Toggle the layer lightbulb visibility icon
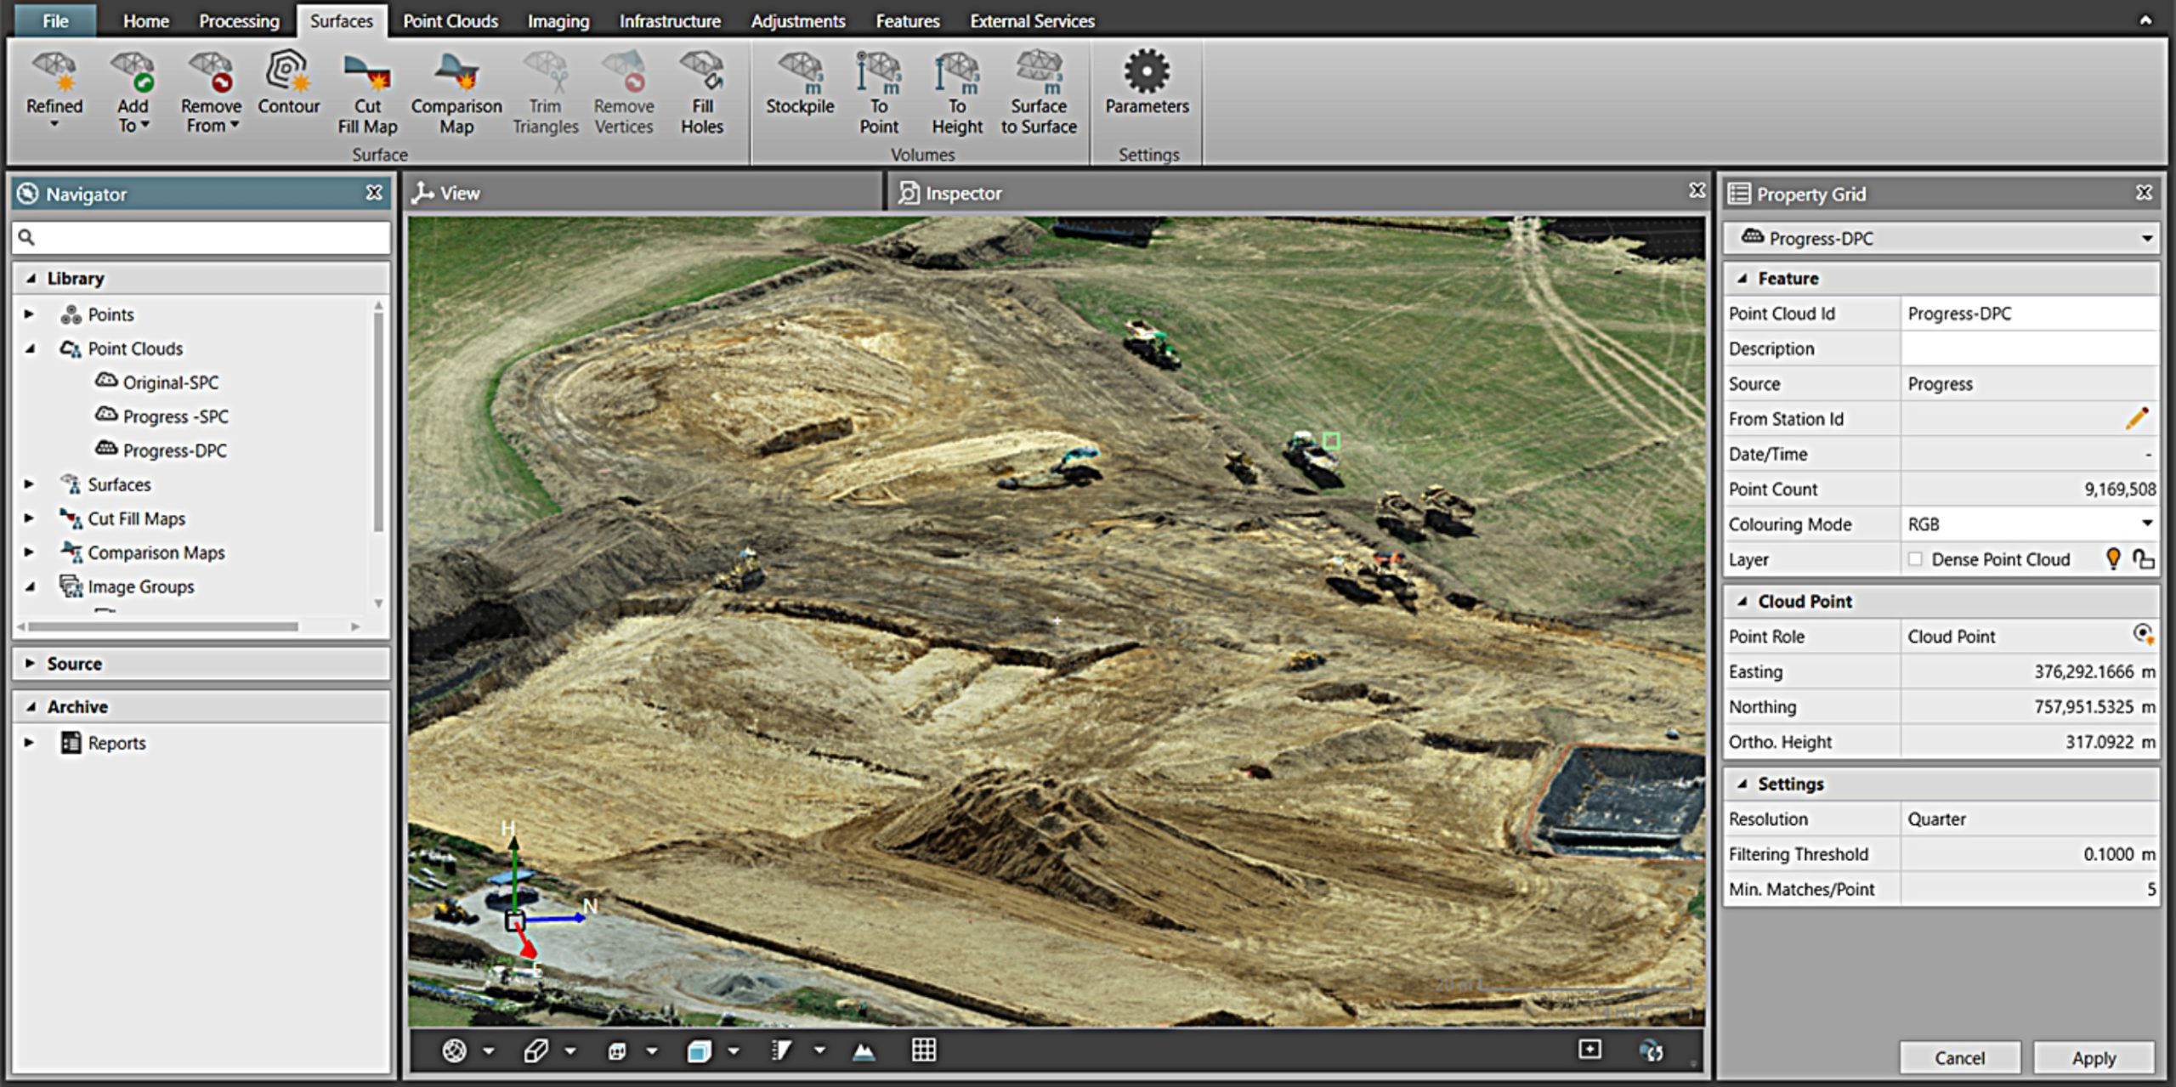Screen dimensions: 2176x1087 pyautogui.click(x=2113, y=558)
